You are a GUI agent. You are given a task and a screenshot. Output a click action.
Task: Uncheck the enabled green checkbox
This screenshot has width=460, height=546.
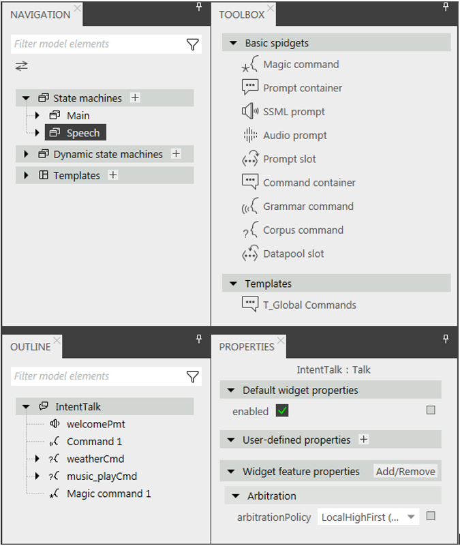pos(281,411)
